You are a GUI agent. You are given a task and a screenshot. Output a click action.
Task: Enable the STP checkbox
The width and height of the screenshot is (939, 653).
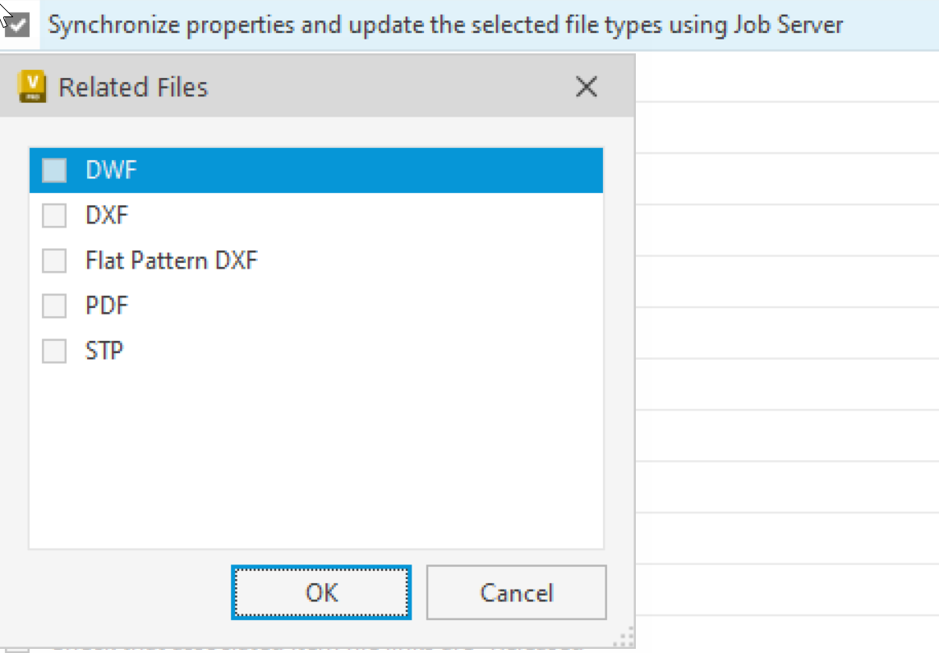coord(53,350)
